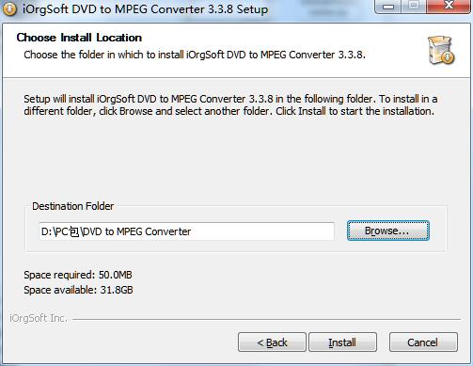Click the divider line beside iOrgSoft Inc.

point(266,320)
